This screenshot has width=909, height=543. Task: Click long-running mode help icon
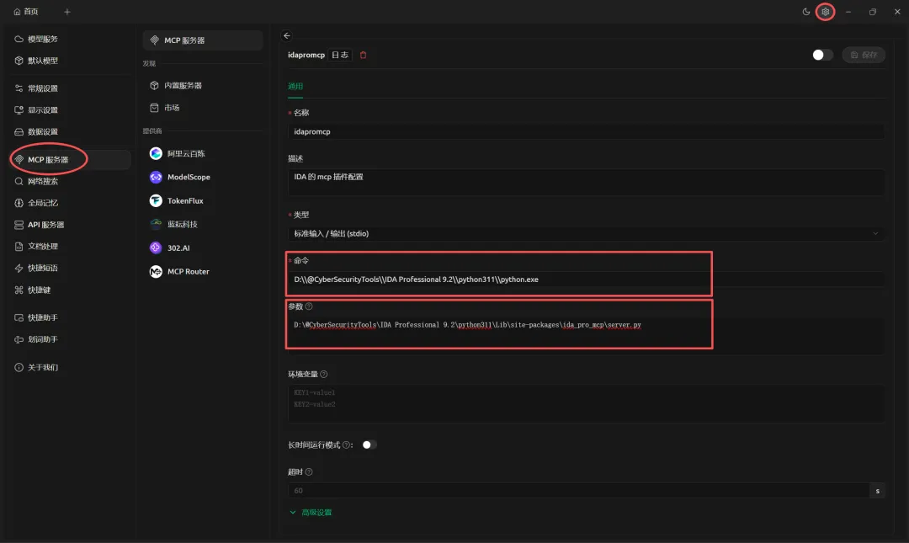[346, 445]
